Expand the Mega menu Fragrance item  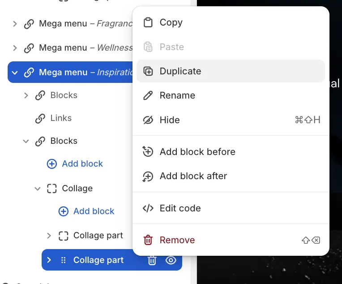tap(15, 24)
